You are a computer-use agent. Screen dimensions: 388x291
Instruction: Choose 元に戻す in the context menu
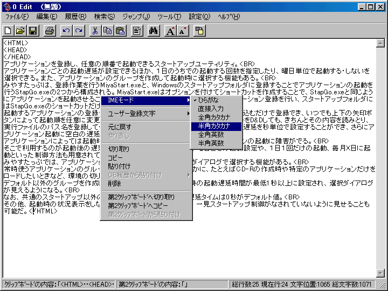[x=146, y=127]
